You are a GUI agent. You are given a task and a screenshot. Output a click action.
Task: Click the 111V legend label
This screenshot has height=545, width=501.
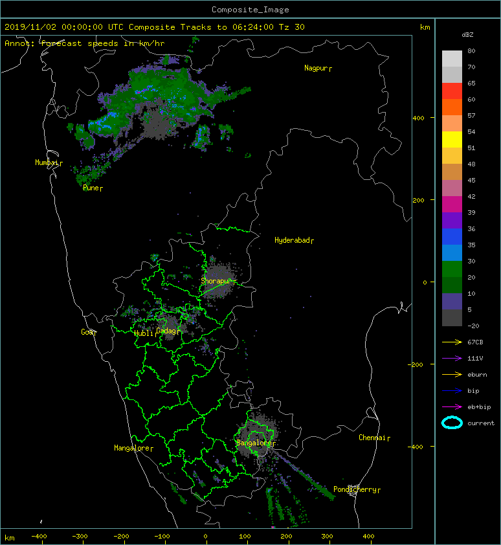475,359
